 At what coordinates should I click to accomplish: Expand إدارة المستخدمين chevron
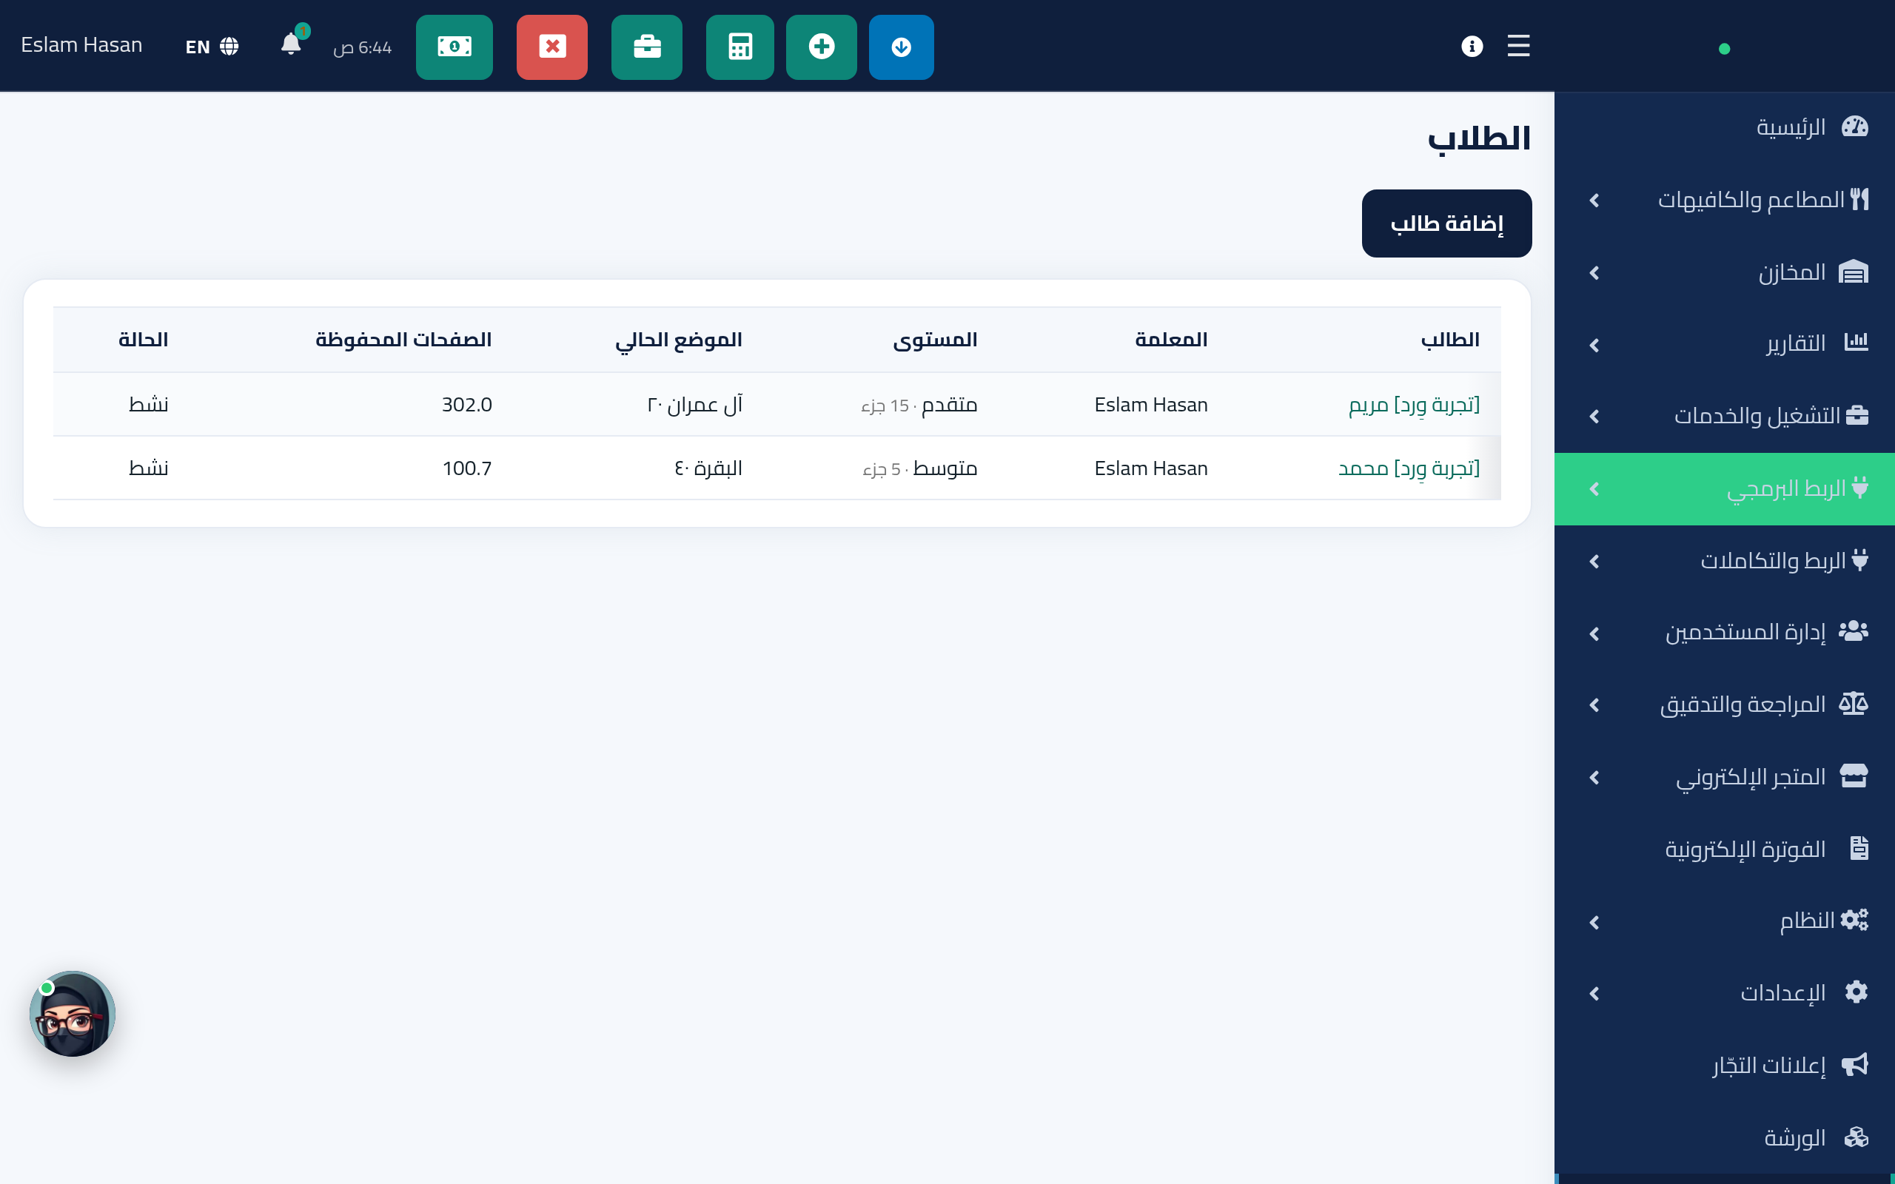[x=1594, y=633]
